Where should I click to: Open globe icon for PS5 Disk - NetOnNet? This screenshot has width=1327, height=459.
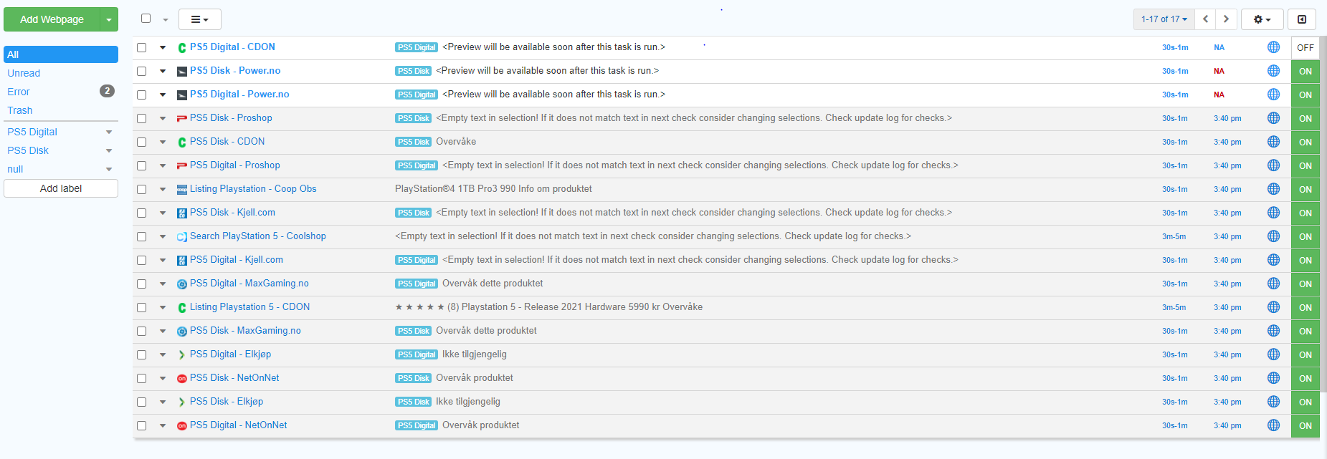(1273, 378)
